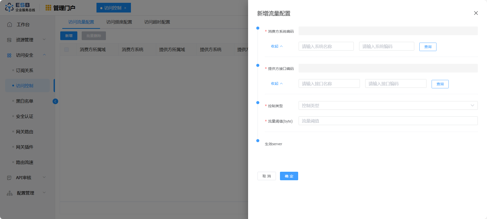Collapse sidebar with the blue arrow button
Viewport: 487px width, 219px height.
click(55, 101)
